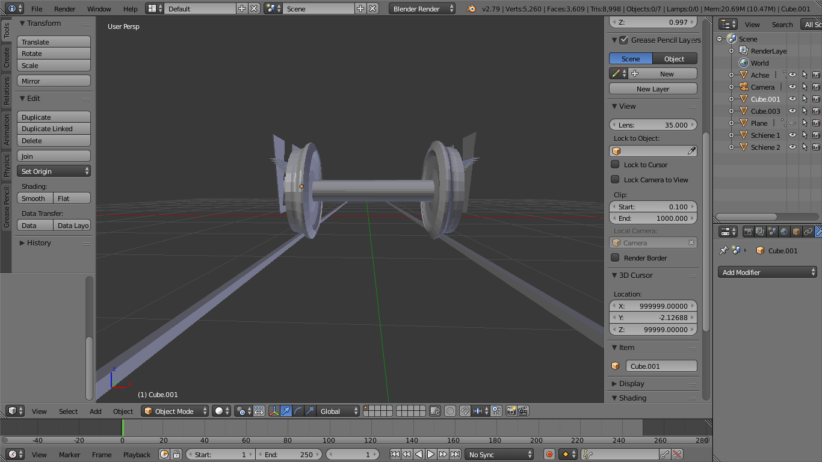
Task: Open the World properties tab icon
Action: point(784,232)
